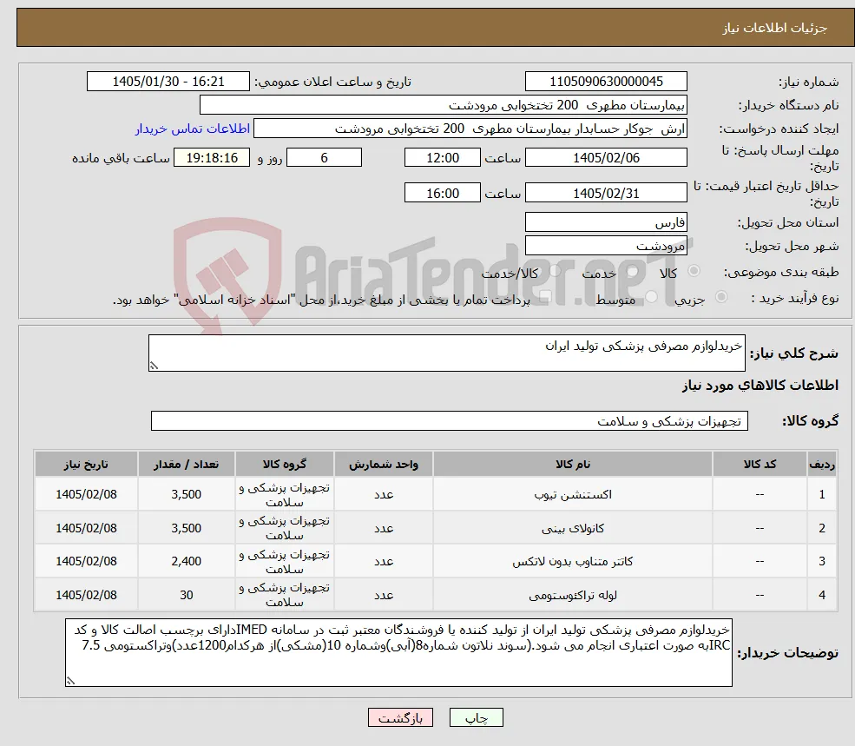
Task: Click the validity time field 16:00
Action: click(x=442, y=193)
